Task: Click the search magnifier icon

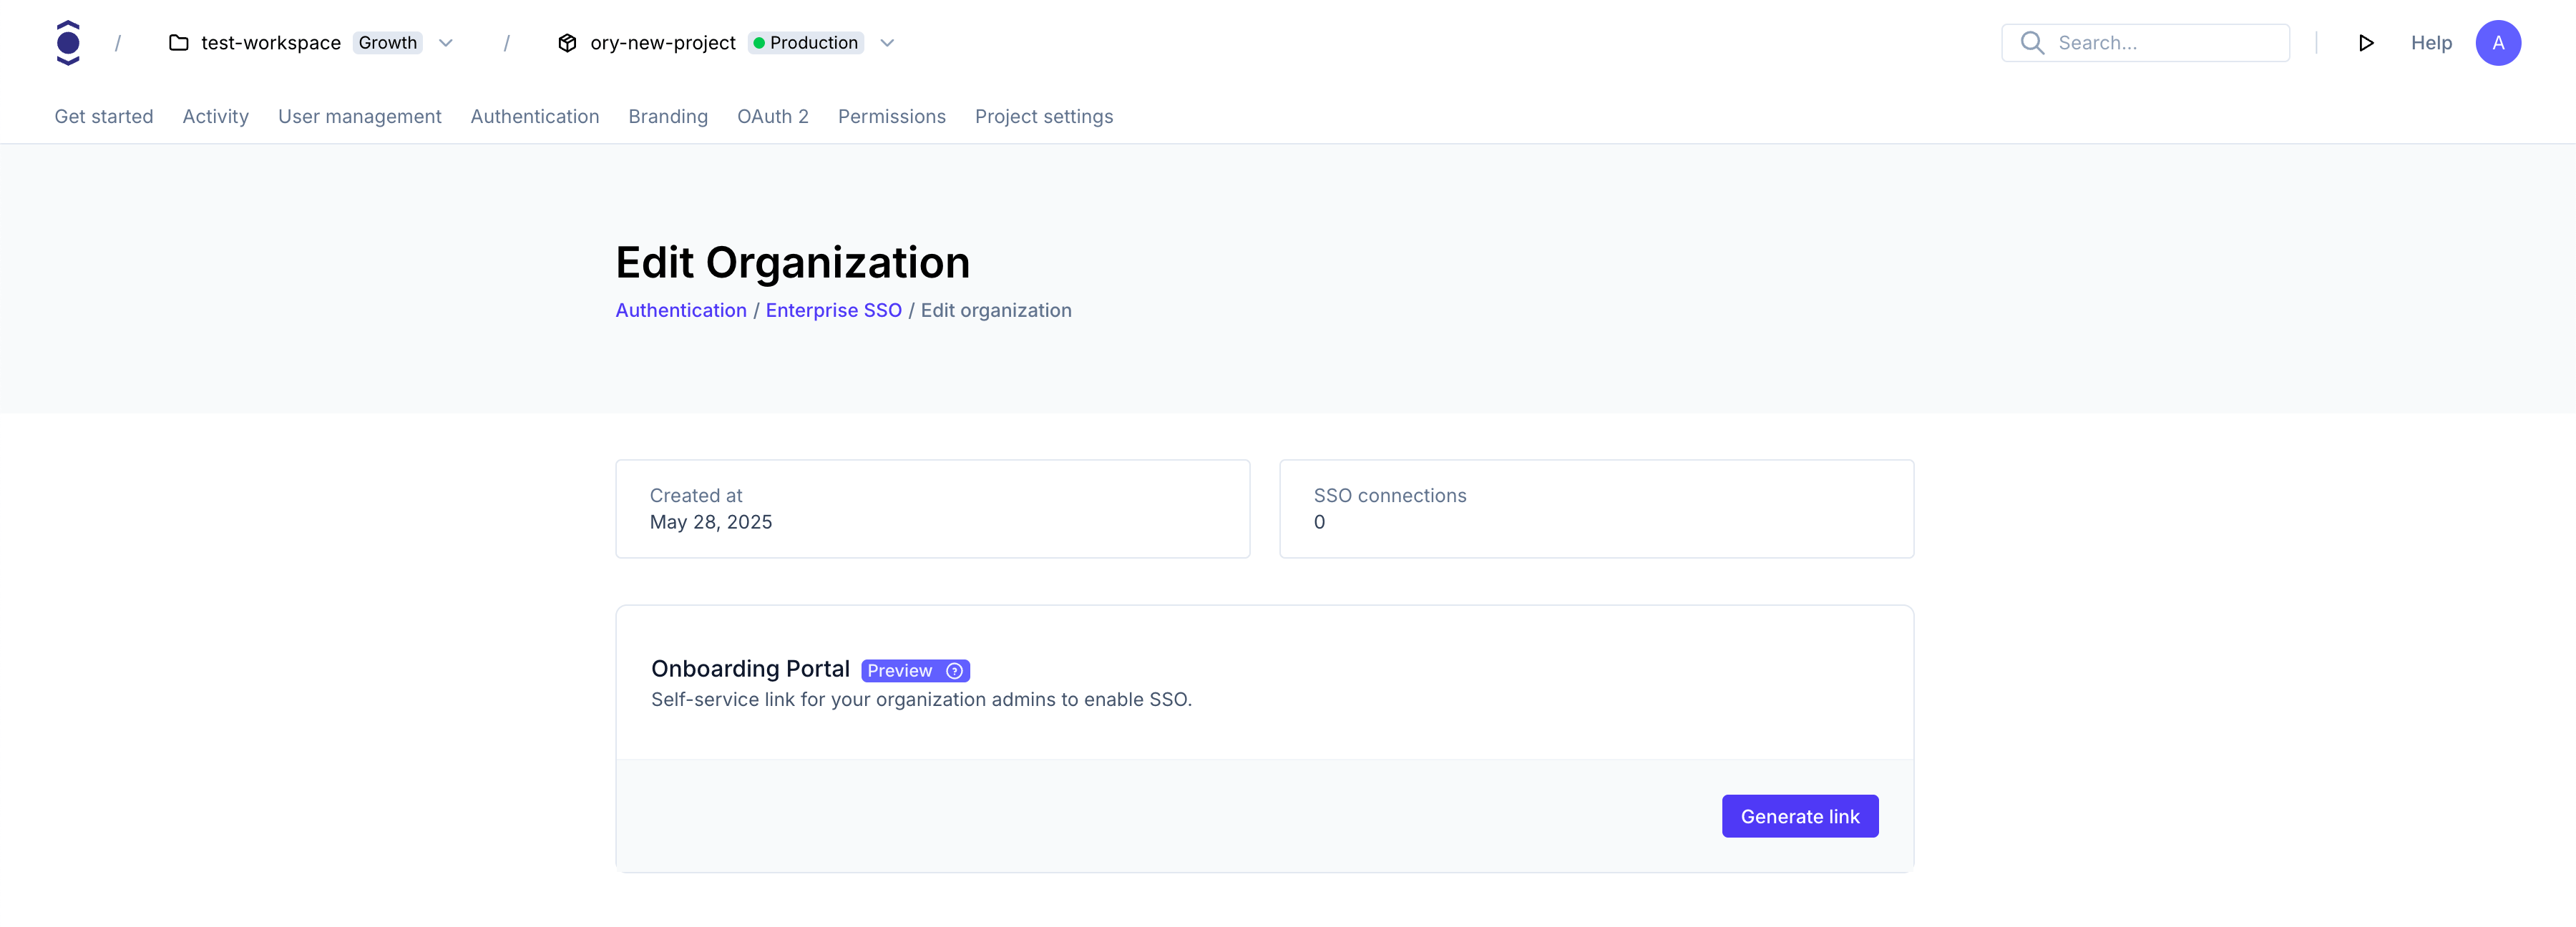Action: (2031, 43)
